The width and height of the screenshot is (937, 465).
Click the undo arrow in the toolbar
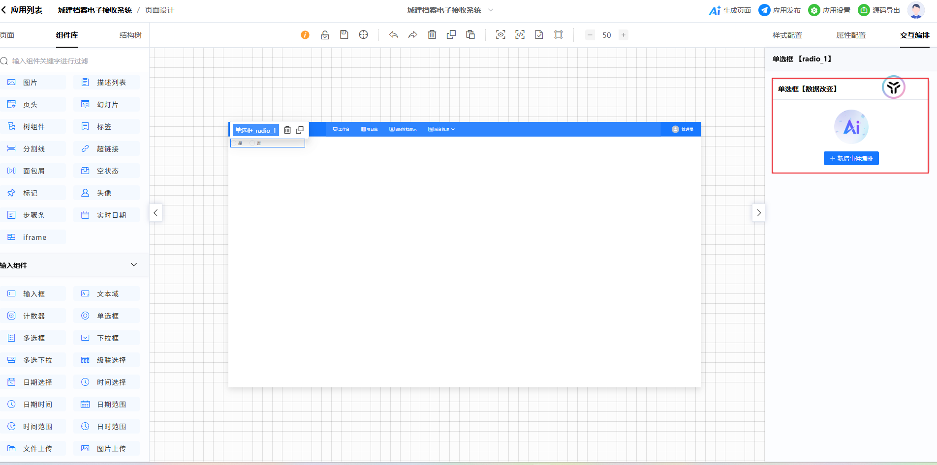(x=393, y=34)
